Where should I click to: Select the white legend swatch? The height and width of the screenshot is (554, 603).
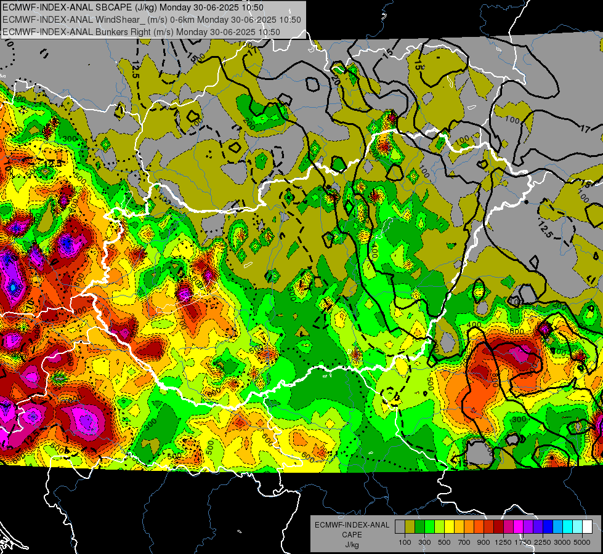587,527
